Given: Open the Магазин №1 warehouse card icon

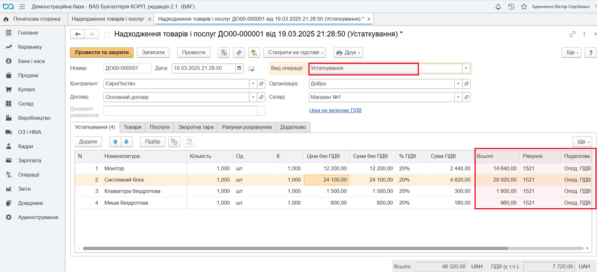Looking at the screenshot, I should [466, 97].
